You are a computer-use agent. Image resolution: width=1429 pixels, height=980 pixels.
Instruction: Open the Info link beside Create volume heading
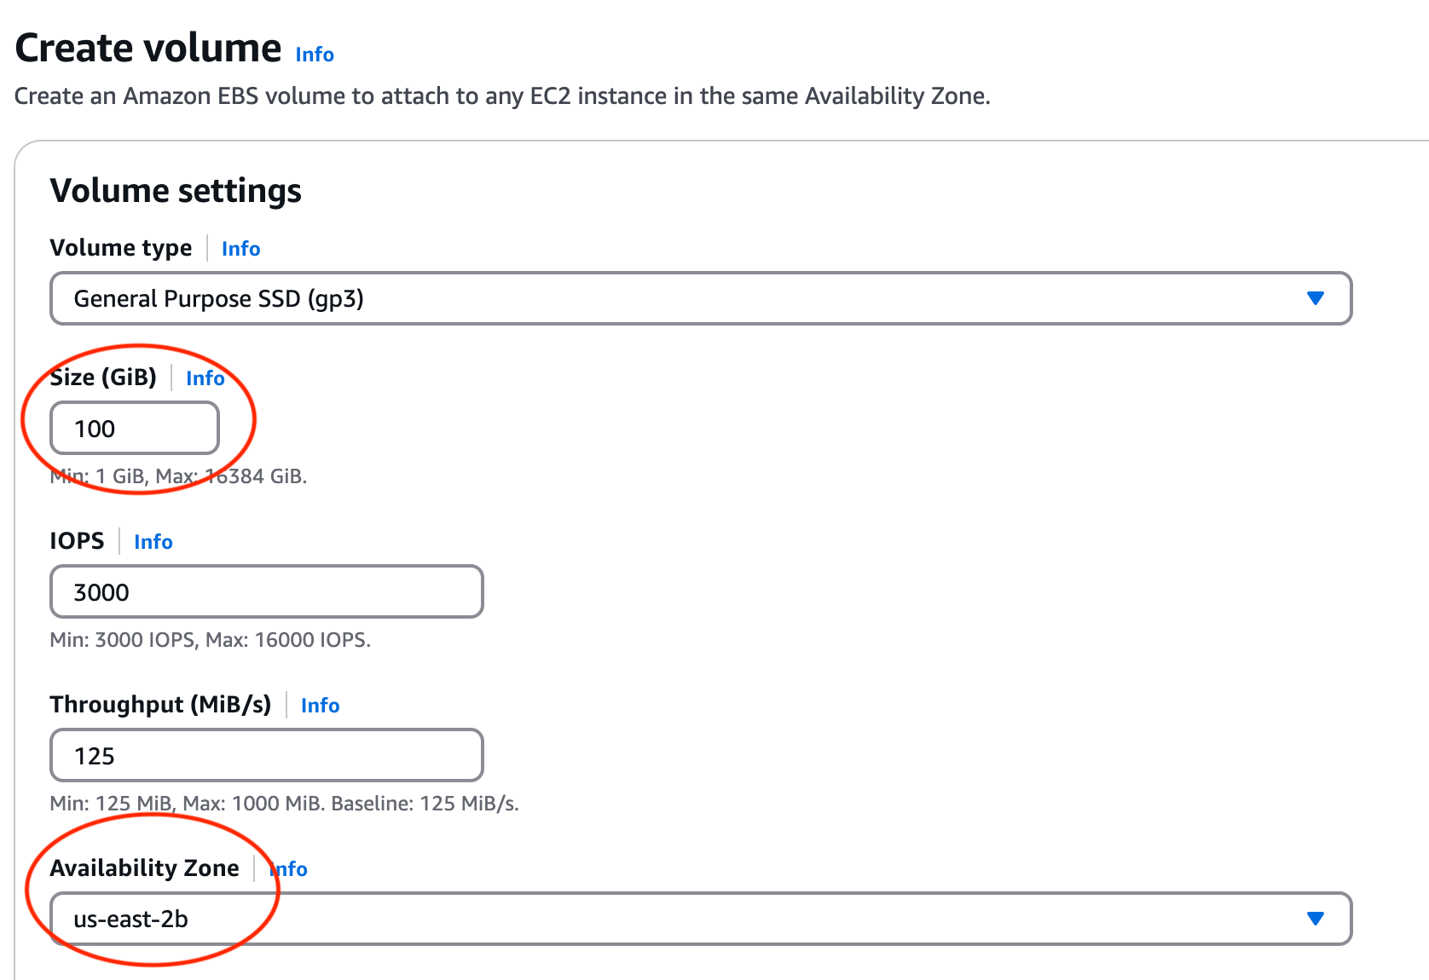(315, 55)
